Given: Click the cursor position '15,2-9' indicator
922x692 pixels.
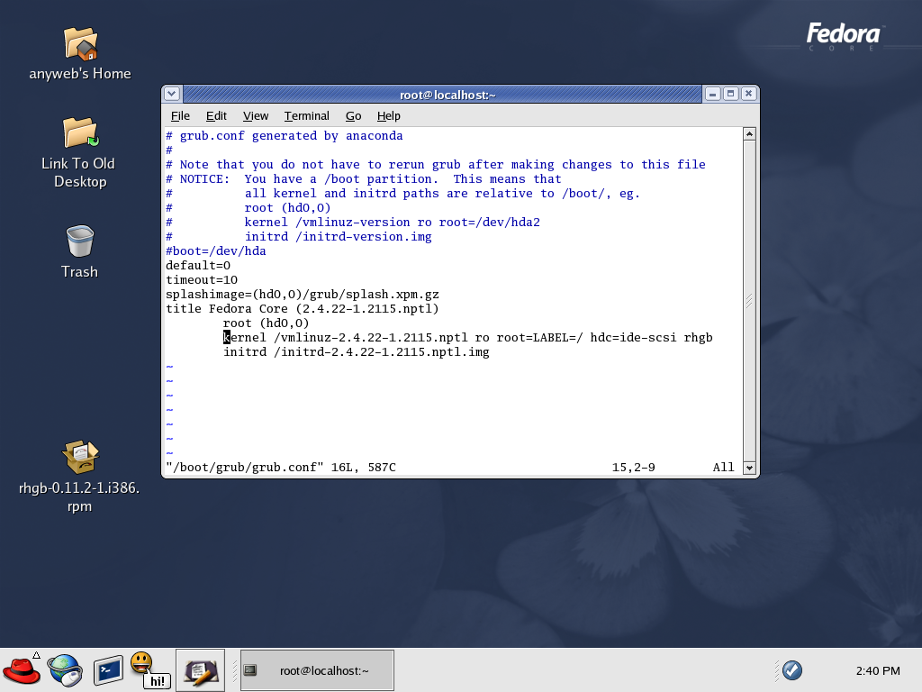Looking at the screenshot, I should pyautogui.click(x=633, y=468).
